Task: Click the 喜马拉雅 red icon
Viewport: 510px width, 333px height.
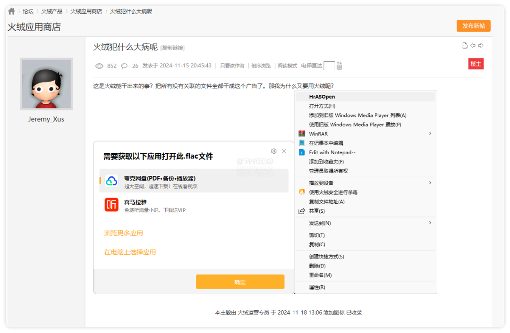Action: coord(111,205)
